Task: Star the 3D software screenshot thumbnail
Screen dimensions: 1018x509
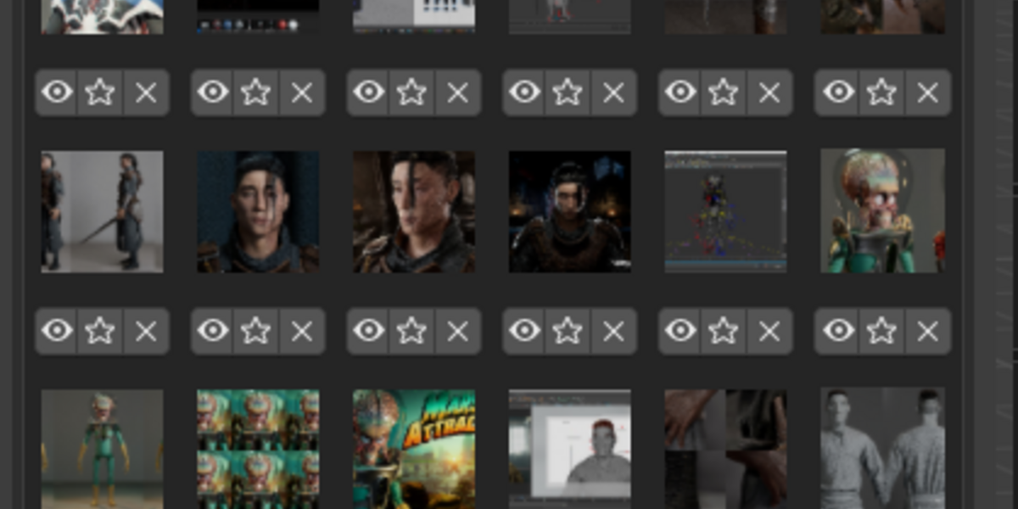Action: click(724, 92)
